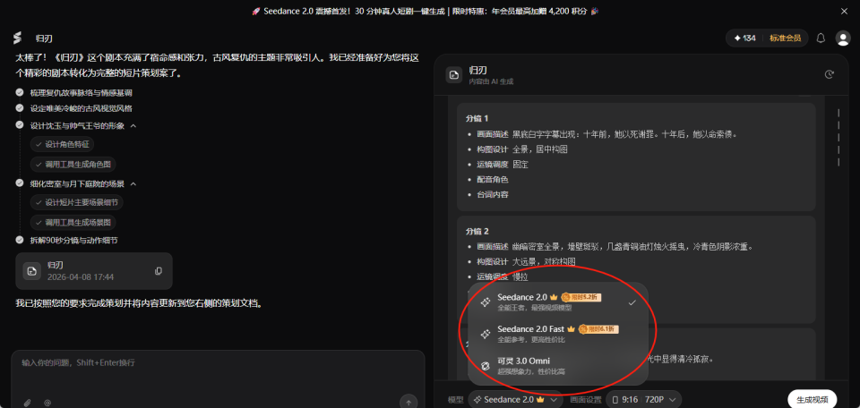
Task: Select Seedance 2.0 Fast model option
Action: click(558, 334)
